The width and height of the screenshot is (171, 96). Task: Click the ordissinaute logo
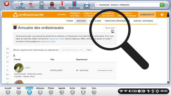(28, 15)
